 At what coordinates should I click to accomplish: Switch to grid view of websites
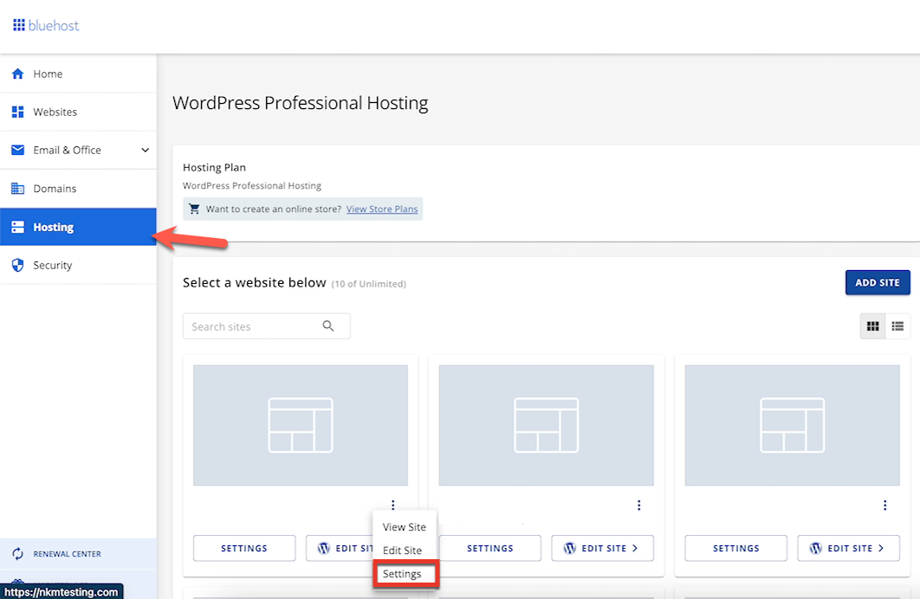coord(872,325)
